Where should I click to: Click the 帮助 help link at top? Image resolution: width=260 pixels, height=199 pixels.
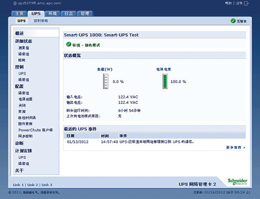pyautogui.click(x=228, y=3)
